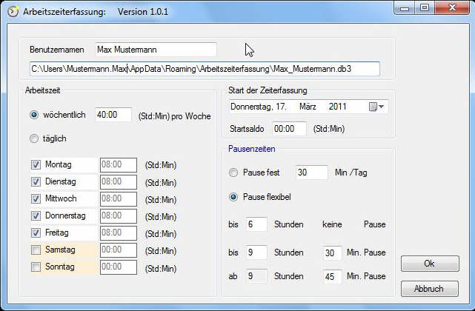Click the Benutzernamen field with Max Mustermann
Screen dimensions: 475x311
tap(156, 50)
